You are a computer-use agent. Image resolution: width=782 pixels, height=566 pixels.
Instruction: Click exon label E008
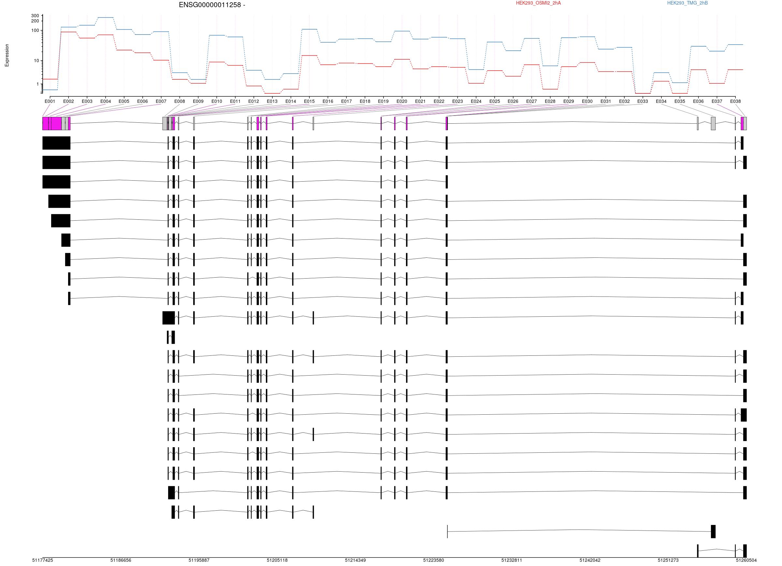pyautogui.click(x=180, y=101)
